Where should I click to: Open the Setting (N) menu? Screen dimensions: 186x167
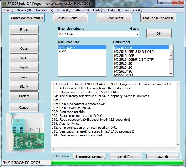tap(81, 10)
